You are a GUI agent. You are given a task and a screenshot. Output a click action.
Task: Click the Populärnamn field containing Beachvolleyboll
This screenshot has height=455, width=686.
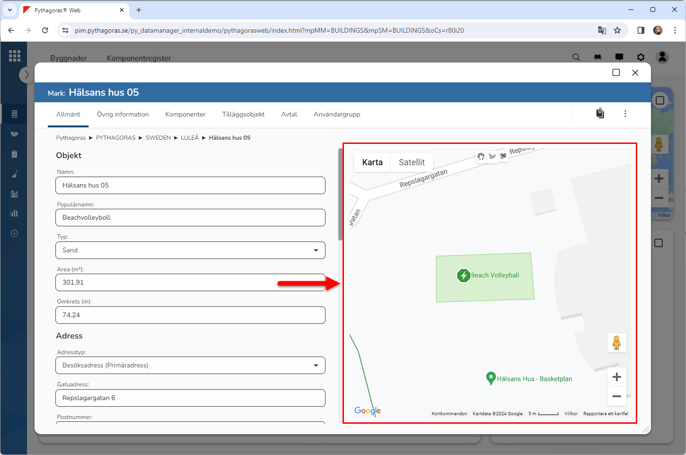190,218
